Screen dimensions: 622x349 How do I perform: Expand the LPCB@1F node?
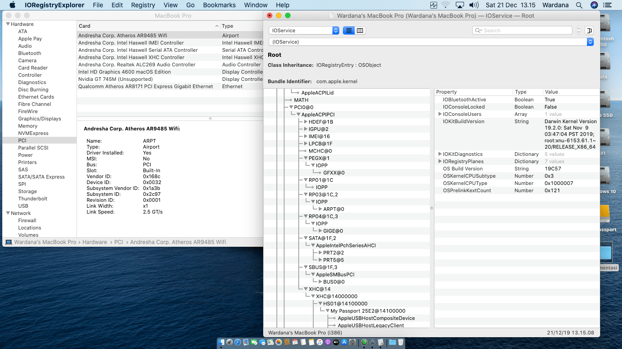tap(306, 144)
